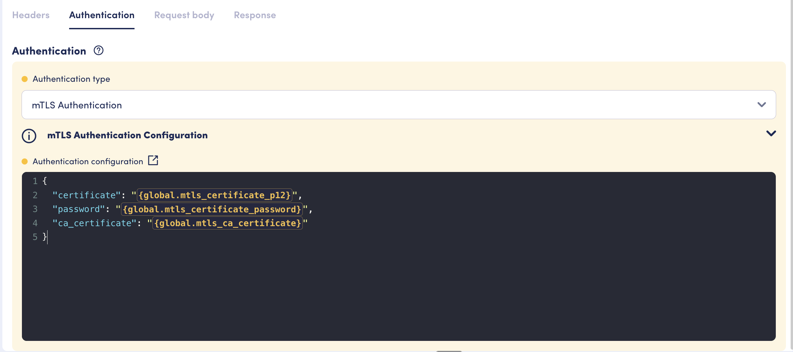Switch to the Request body tab
The height and width of the screenshot is (352, 793).
184,15
